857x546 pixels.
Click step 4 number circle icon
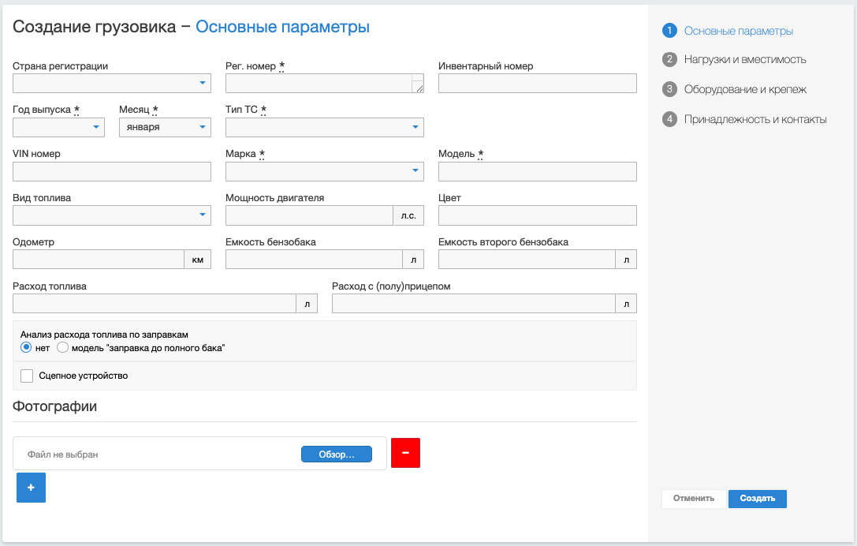670,120
